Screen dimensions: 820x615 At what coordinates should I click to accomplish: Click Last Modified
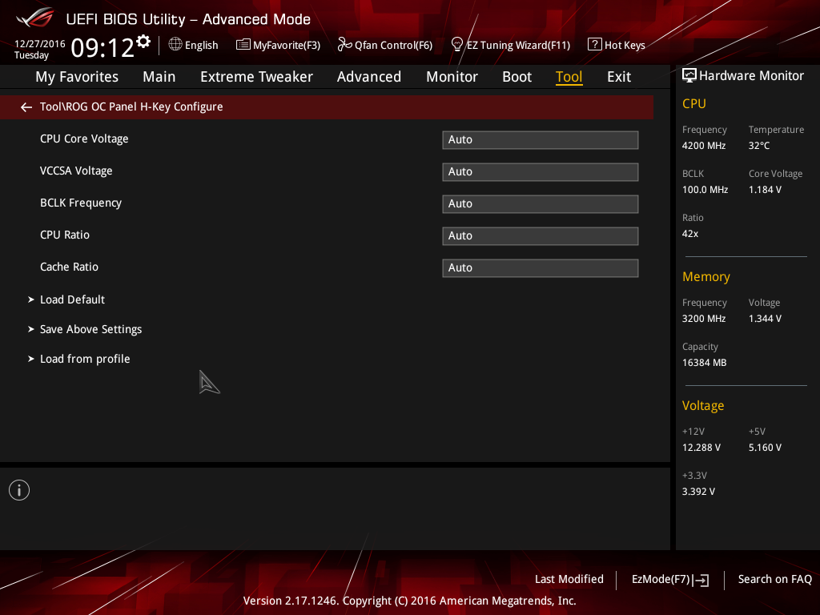point(569,580)
